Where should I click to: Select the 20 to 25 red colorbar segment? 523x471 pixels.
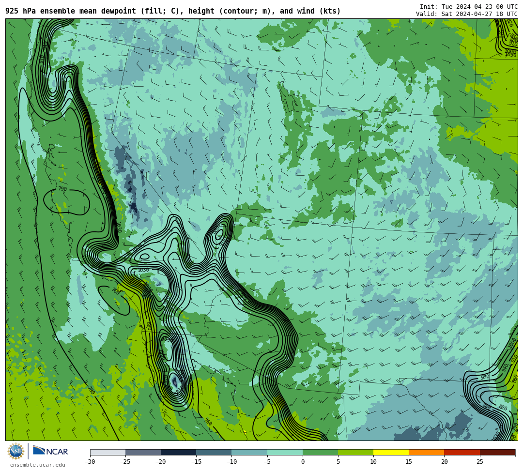pos(462,452)
